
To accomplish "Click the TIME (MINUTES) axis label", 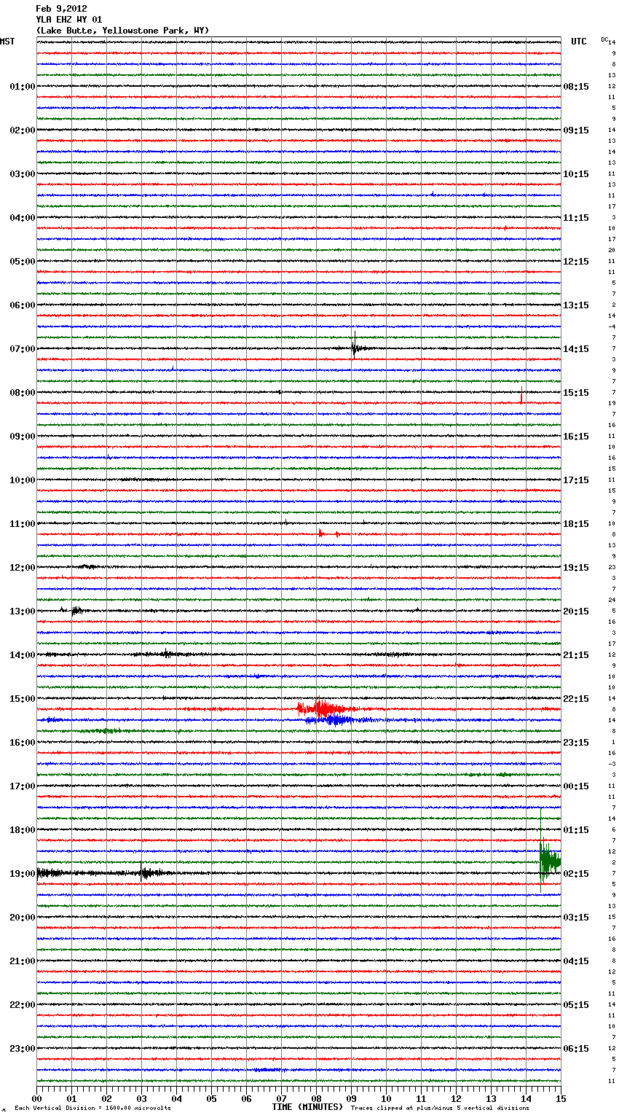I will 307,1107.
